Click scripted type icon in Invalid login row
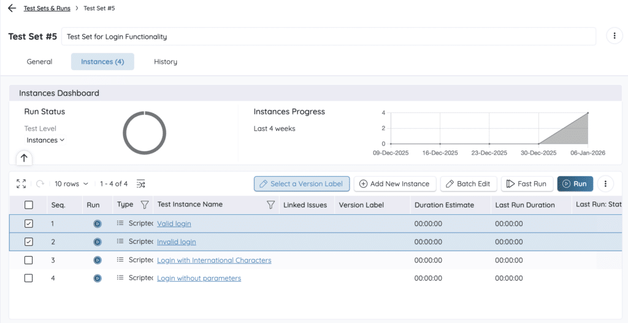 [x=120, y=241]
